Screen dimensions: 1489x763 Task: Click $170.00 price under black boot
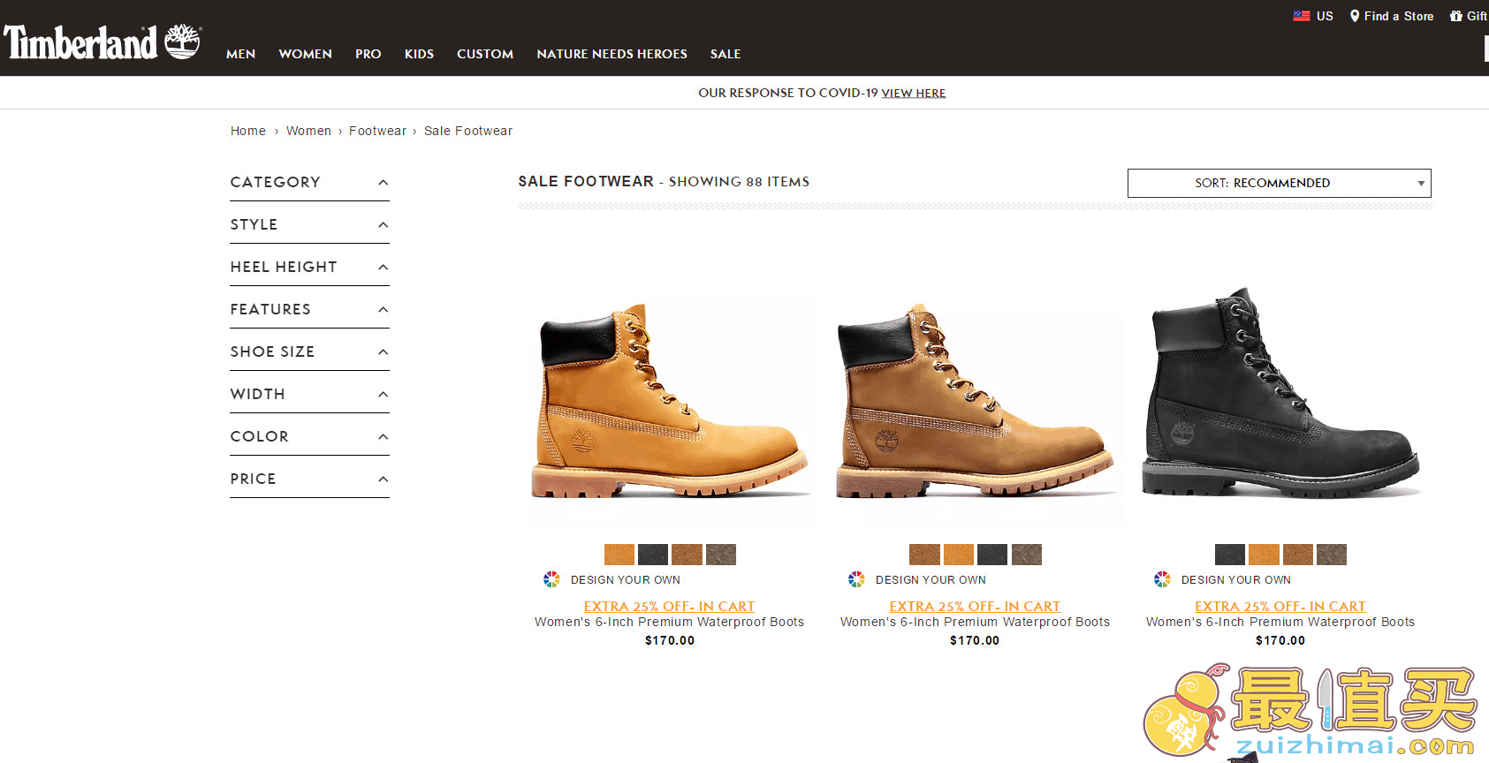[x=1280, y=640]
